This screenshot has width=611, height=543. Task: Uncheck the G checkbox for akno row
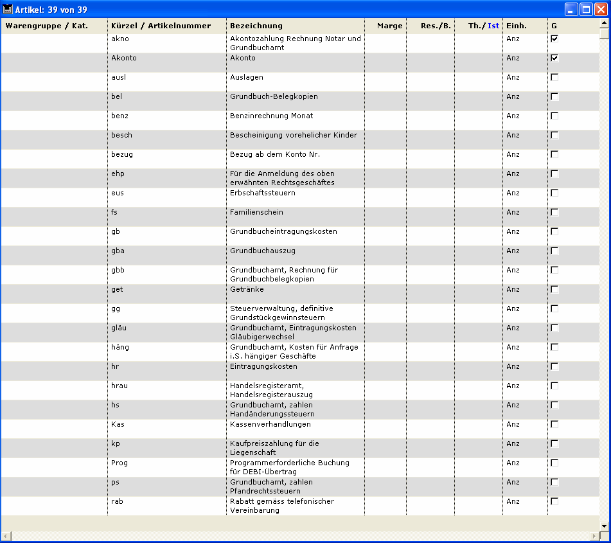coord(554,39)
